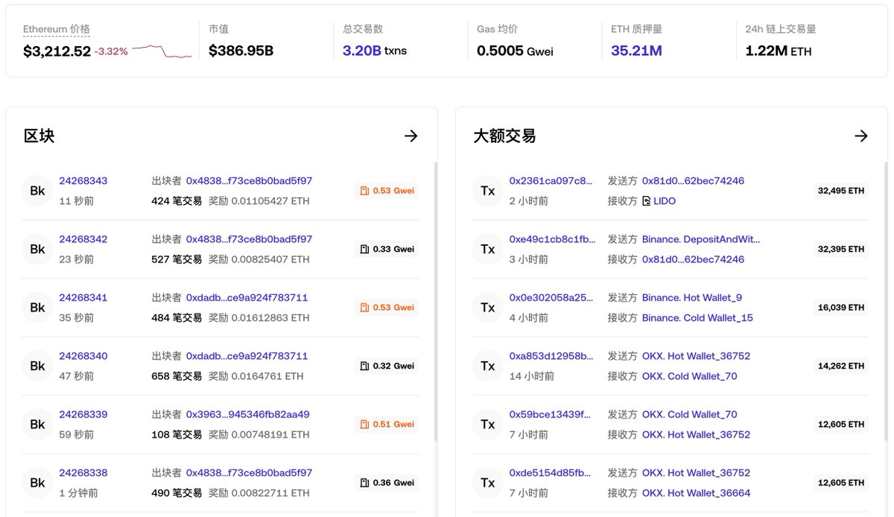Screen dimensions: 894x517
Task: Click the Bk icon for block 24268341
Action: (37, 308)
